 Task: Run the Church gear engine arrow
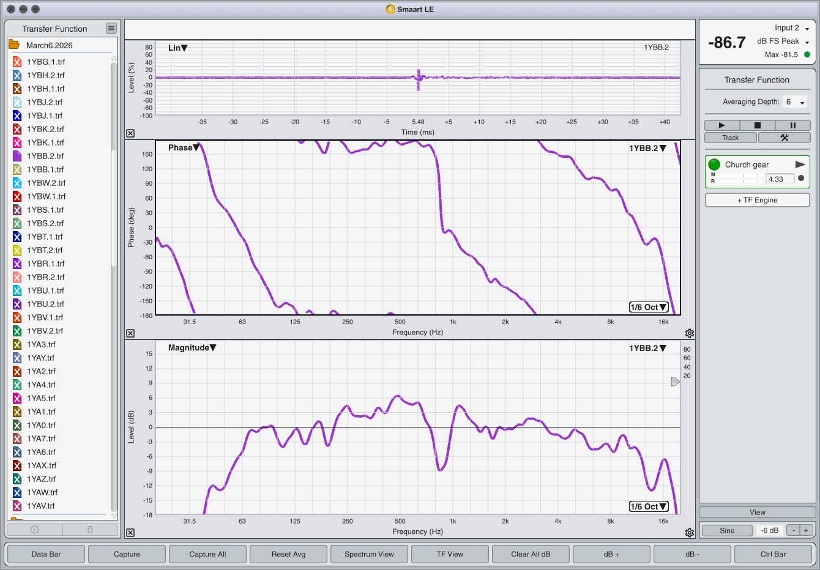[800, 165]
